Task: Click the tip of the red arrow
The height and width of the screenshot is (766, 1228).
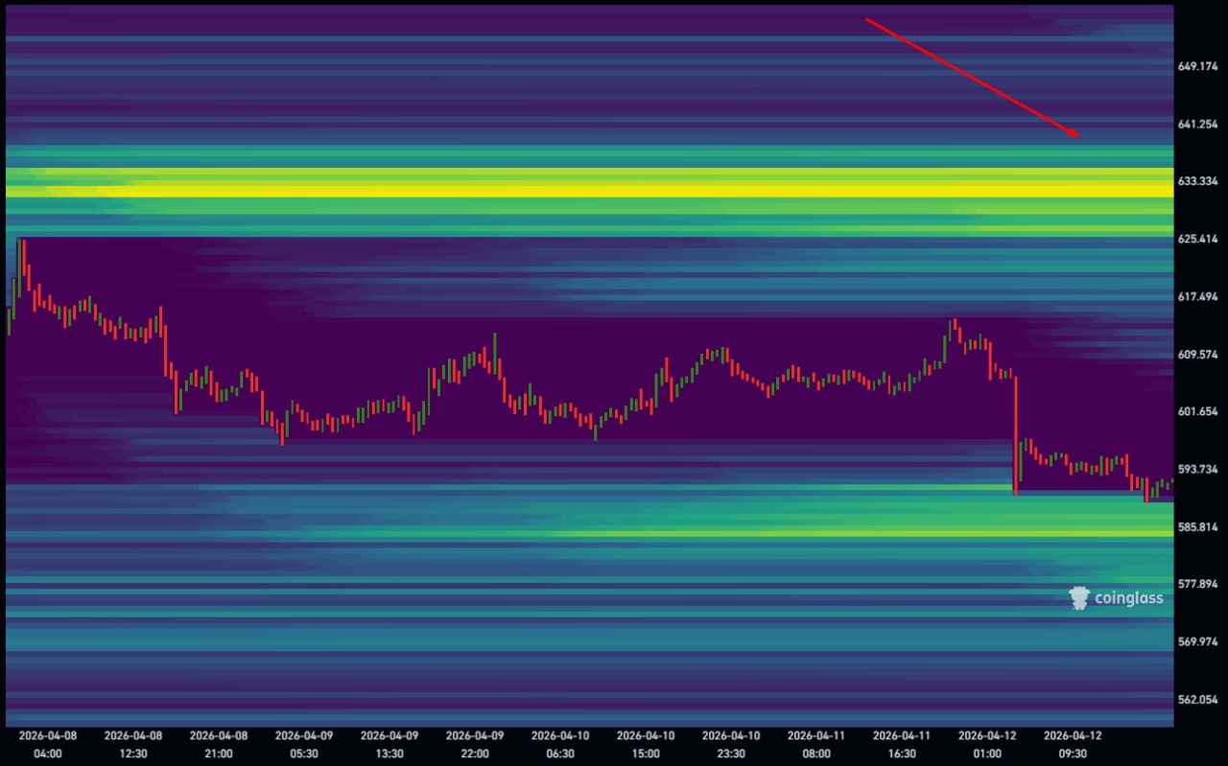Action: click(x=1078, y=137)
